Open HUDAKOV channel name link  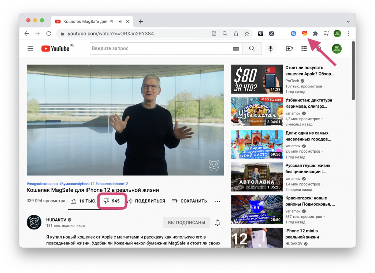[x=56, y=220]
